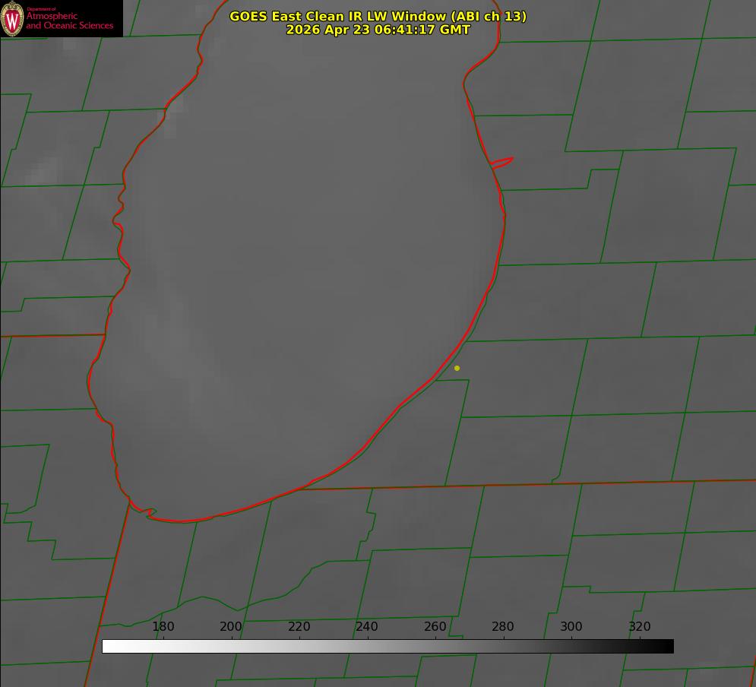Click the 280 tick label on the colorbar

(x=503, y=626)
